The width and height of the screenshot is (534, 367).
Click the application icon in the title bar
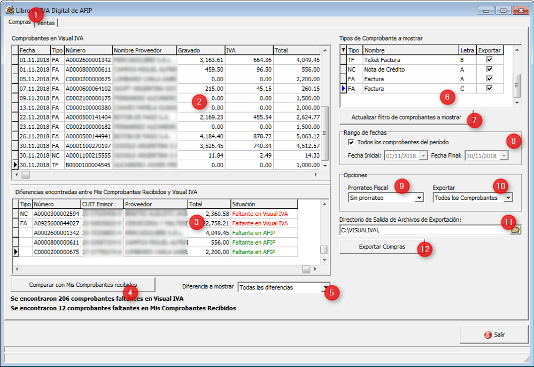tap(10, 11)
